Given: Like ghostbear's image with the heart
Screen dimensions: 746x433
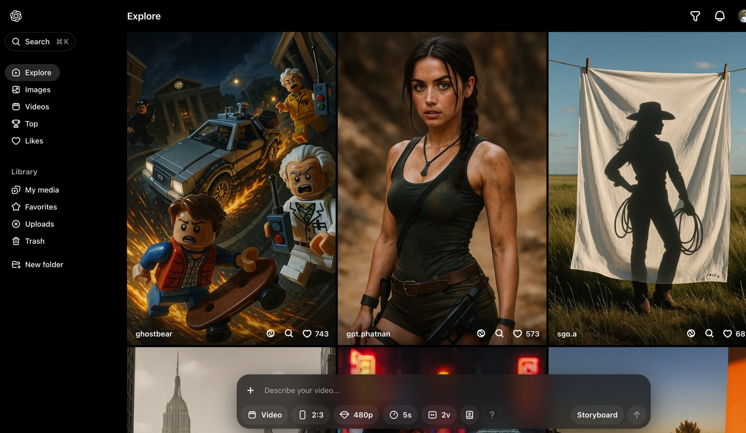Looking at the screenshot, I should [x=307, y=334].
